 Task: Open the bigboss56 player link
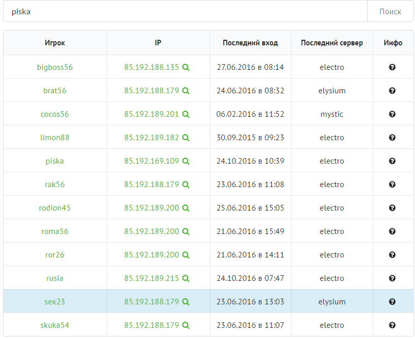[x=55, y=67]
